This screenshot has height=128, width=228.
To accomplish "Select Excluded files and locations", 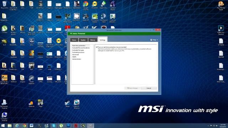I will (81, 48).
